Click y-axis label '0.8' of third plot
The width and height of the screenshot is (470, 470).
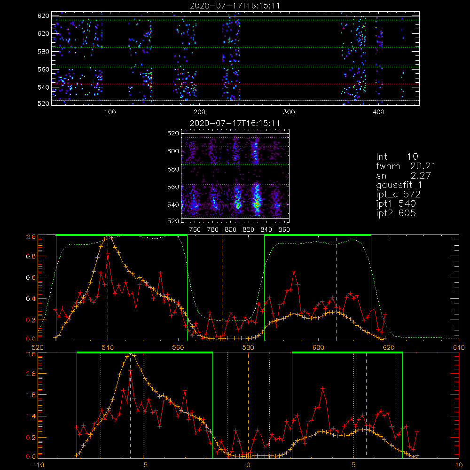click(31, 256)
